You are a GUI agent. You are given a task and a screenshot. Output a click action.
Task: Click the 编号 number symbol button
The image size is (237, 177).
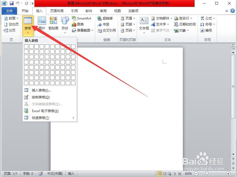(206, 30)
